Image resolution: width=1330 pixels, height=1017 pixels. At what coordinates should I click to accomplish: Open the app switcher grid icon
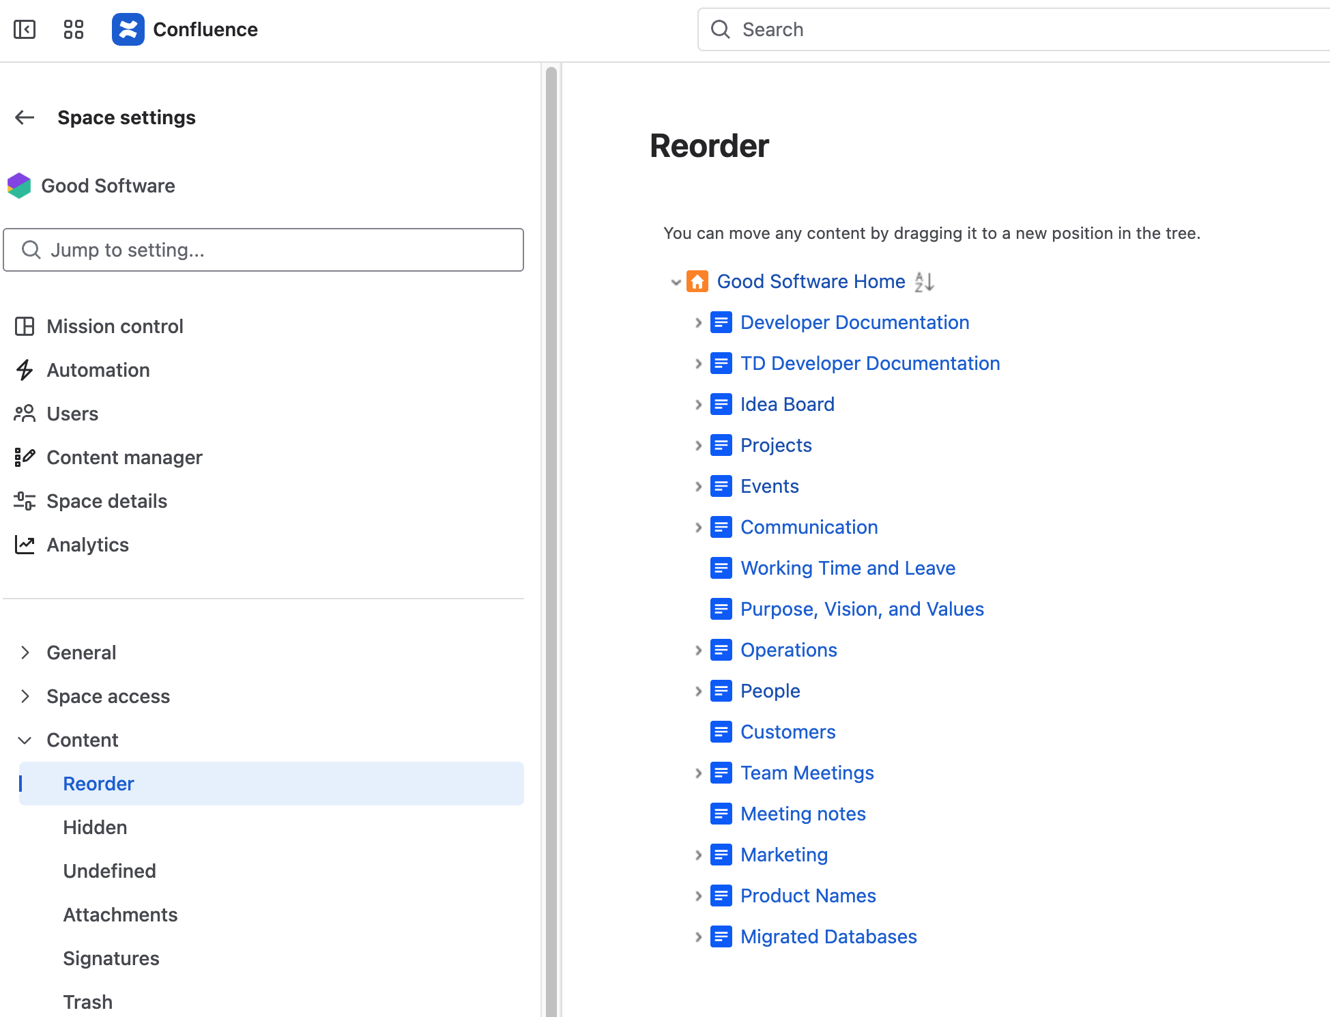73,29
